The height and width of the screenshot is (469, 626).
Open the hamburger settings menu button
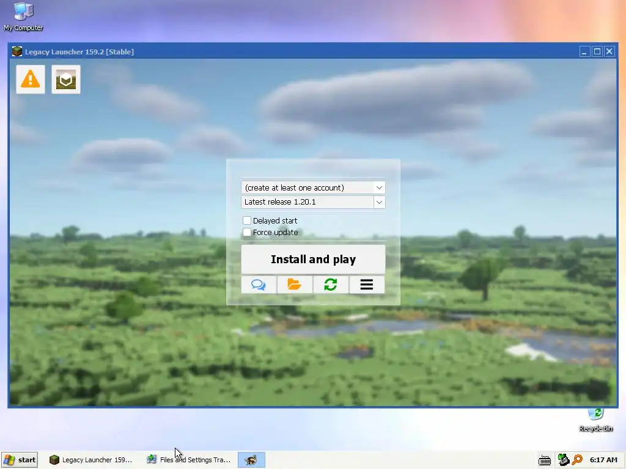coord(367,285)
